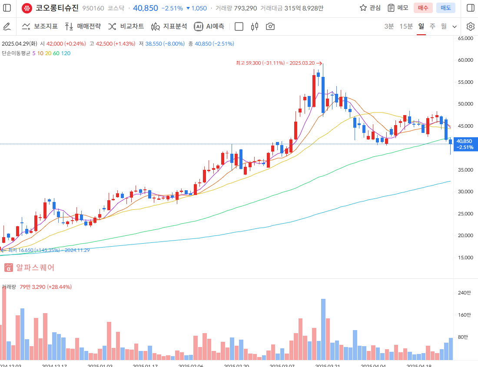Click 240만 volume axis label

click(x=464, y=293)
